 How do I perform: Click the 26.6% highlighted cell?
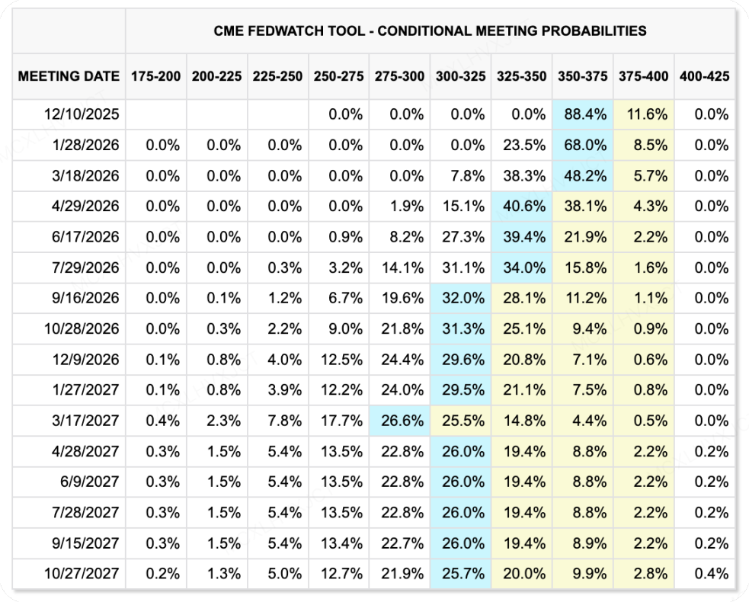coord(399,421)
